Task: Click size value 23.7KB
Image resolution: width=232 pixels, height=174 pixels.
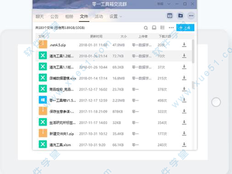Action: (x=118, y=89)
